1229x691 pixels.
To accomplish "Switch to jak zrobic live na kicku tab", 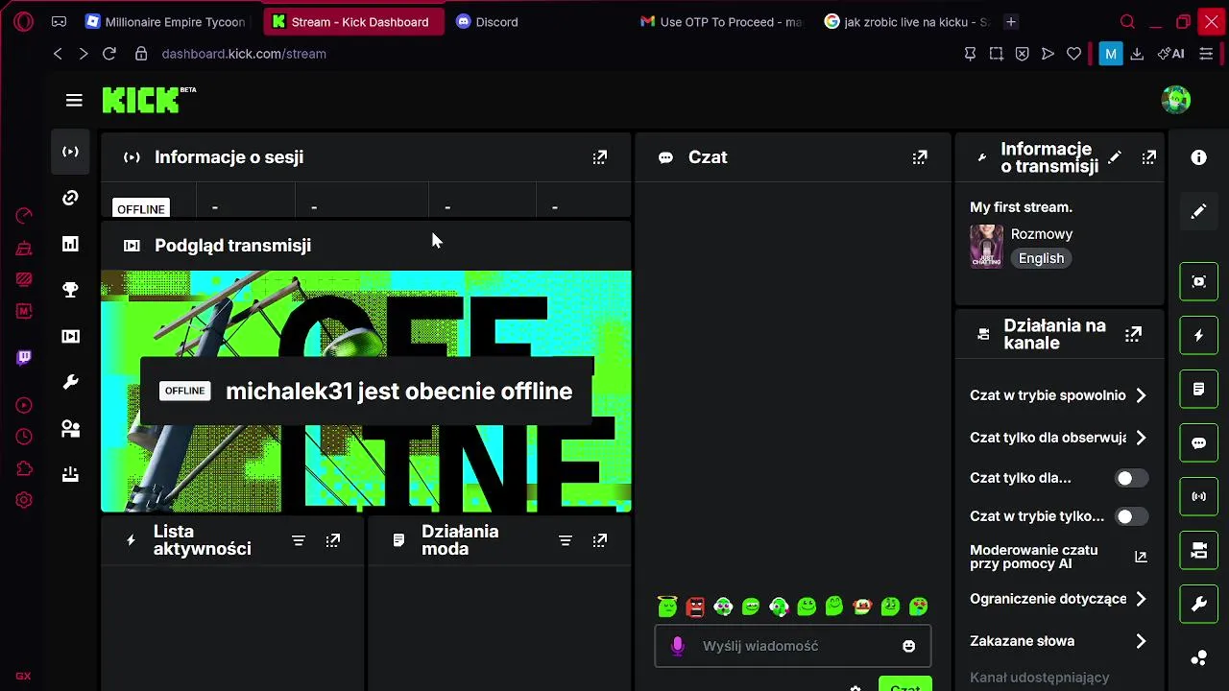I will [905, 21].
